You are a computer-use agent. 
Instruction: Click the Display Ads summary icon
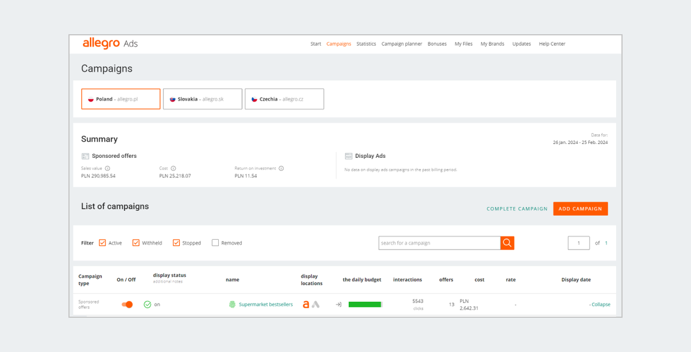click(x=348, y=156)
